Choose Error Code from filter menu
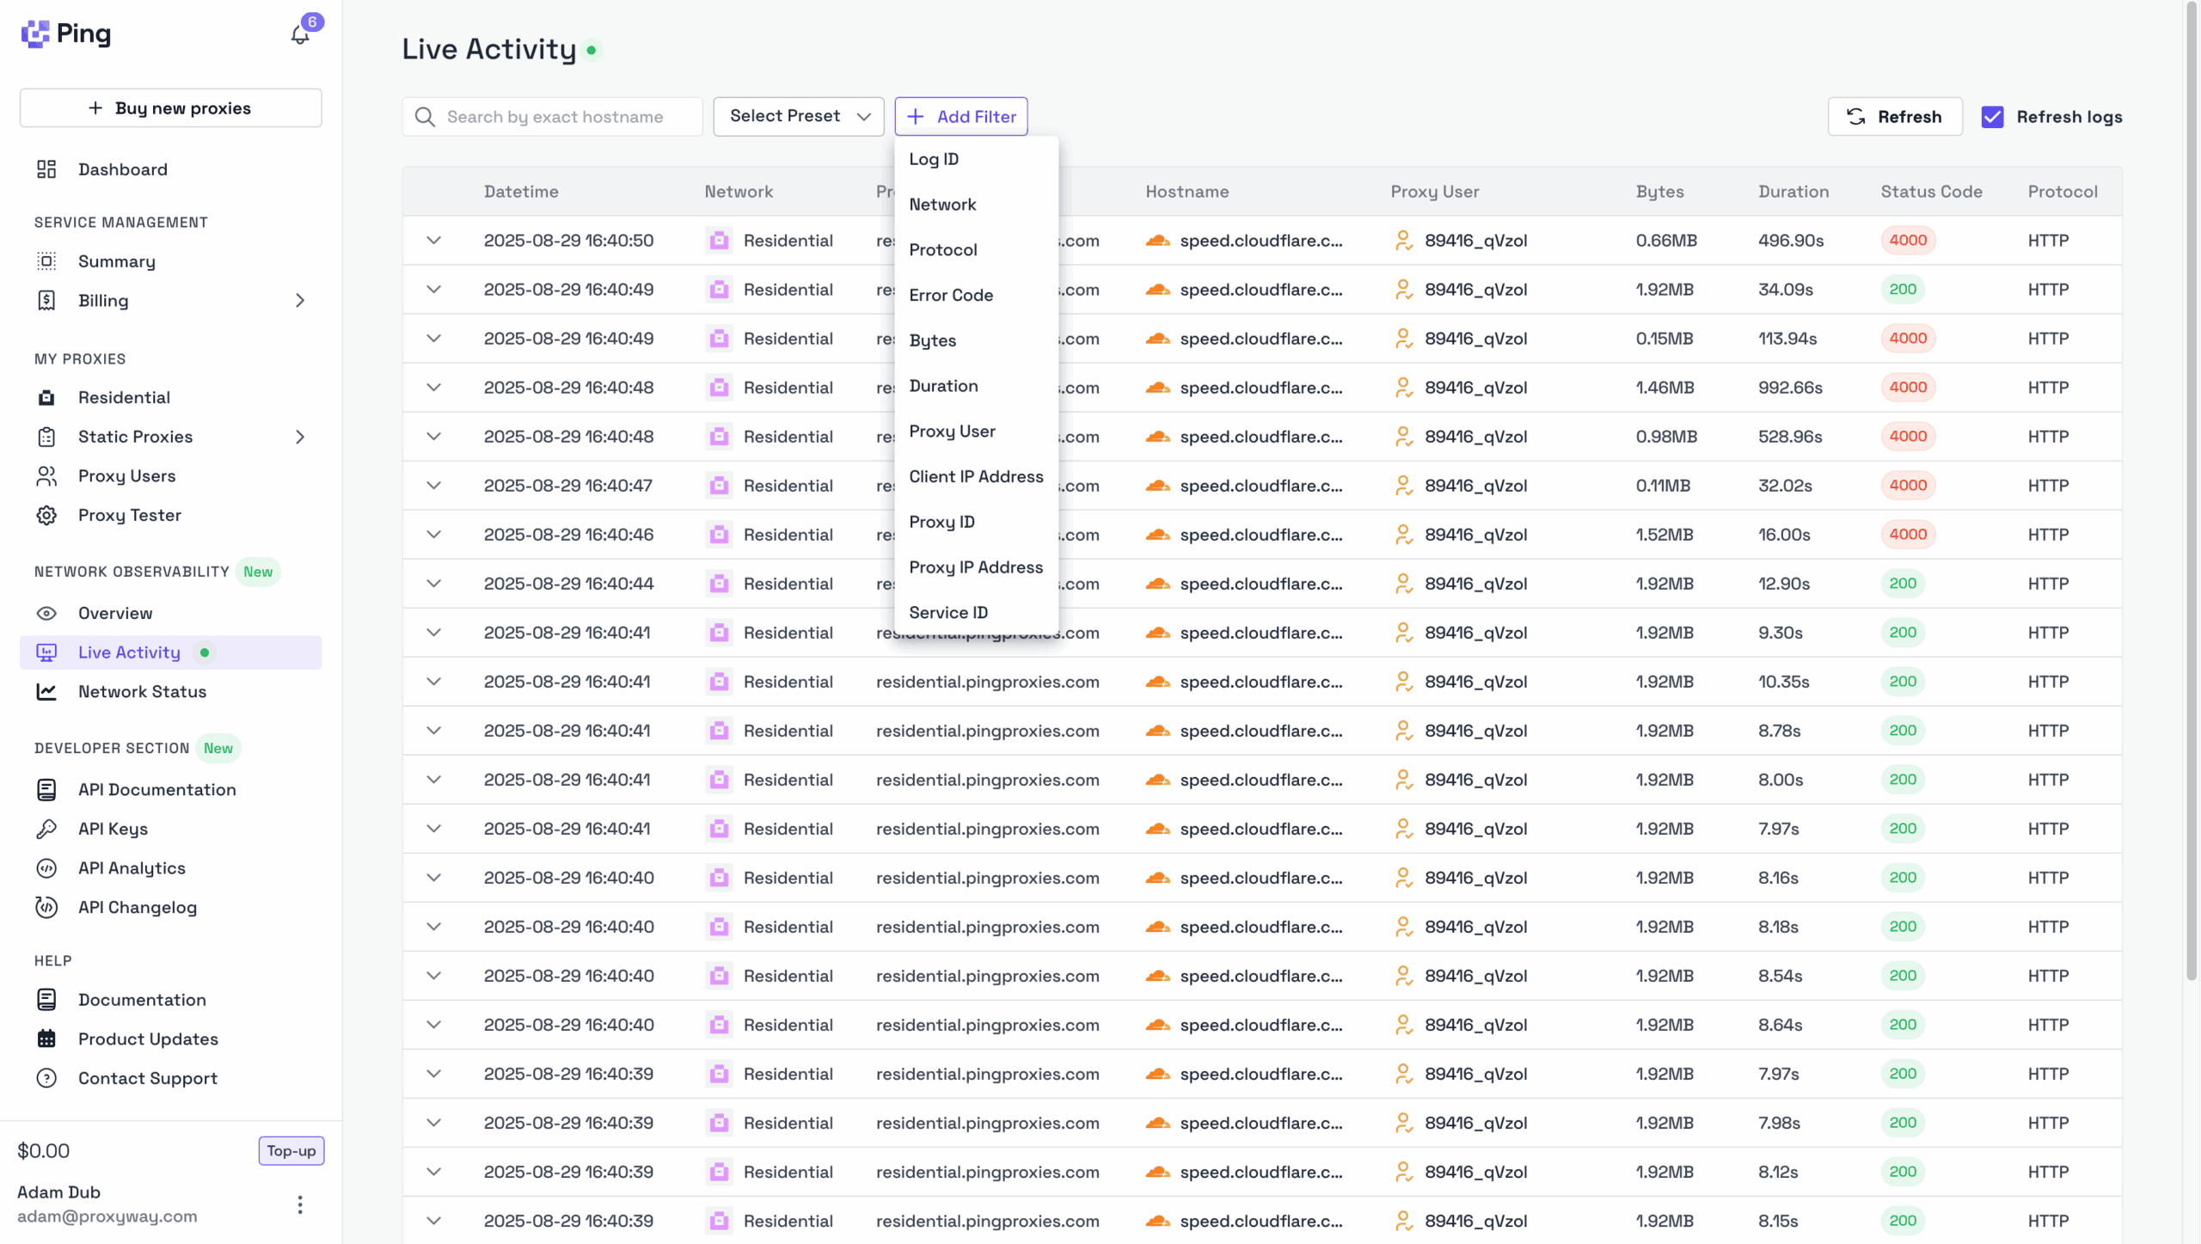The width and height of the screenshot is (2201, 1244). tap(951, 295)
